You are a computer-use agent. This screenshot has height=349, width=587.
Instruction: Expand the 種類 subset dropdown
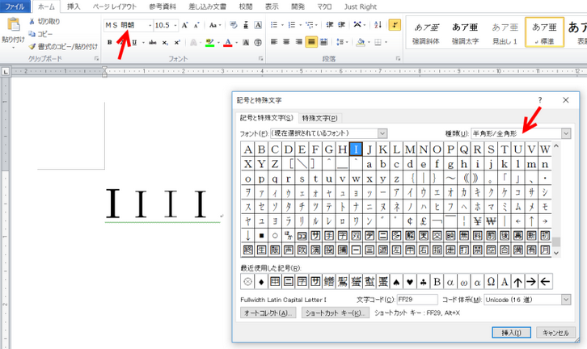tap(566, 133)
